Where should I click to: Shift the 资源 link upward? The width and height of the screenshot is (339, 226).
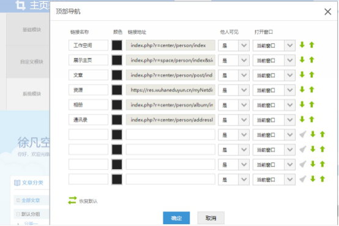(311, 89)
